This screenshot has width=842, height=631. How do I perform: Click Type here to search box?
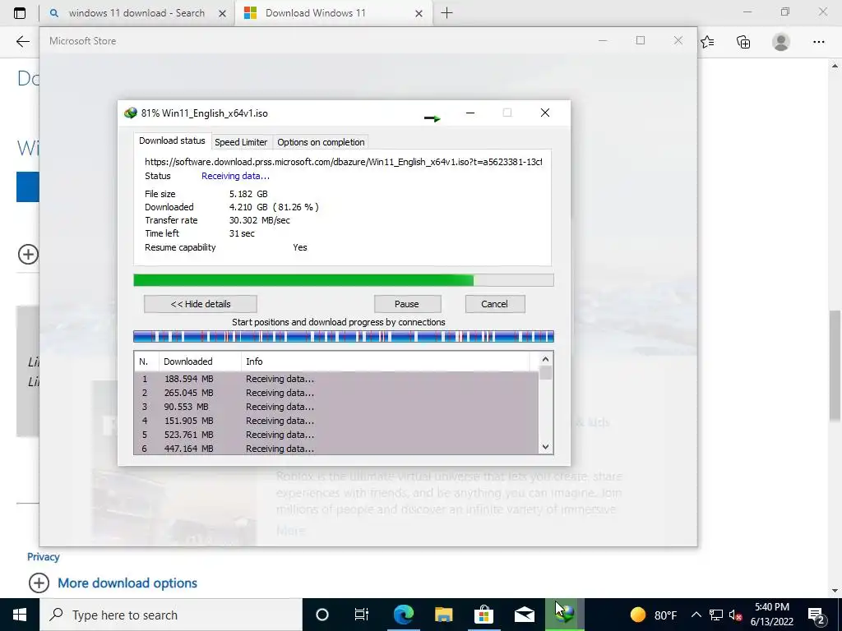coord(171,615)
